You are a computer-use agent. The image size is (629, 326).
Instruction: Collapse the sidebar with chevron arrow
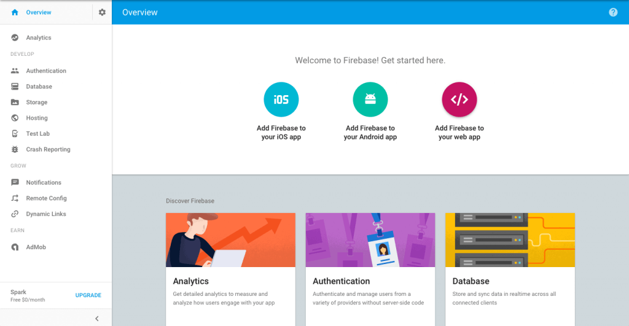96,319
